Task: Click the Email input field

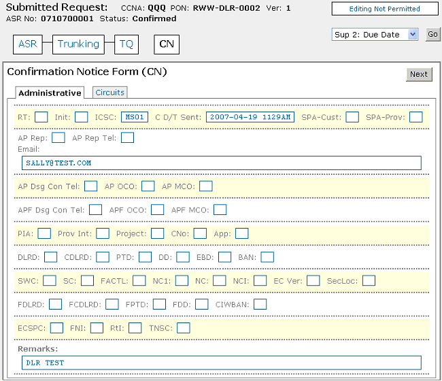Action: click(x=221, y=163)
